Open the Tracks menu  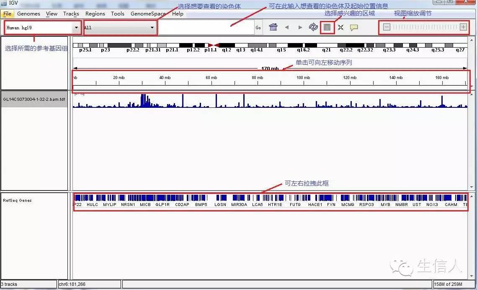pos(71,14)
